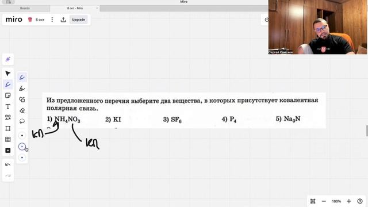Undo the last action
This screenshot has height=207, width=368.
click(7, 165)
